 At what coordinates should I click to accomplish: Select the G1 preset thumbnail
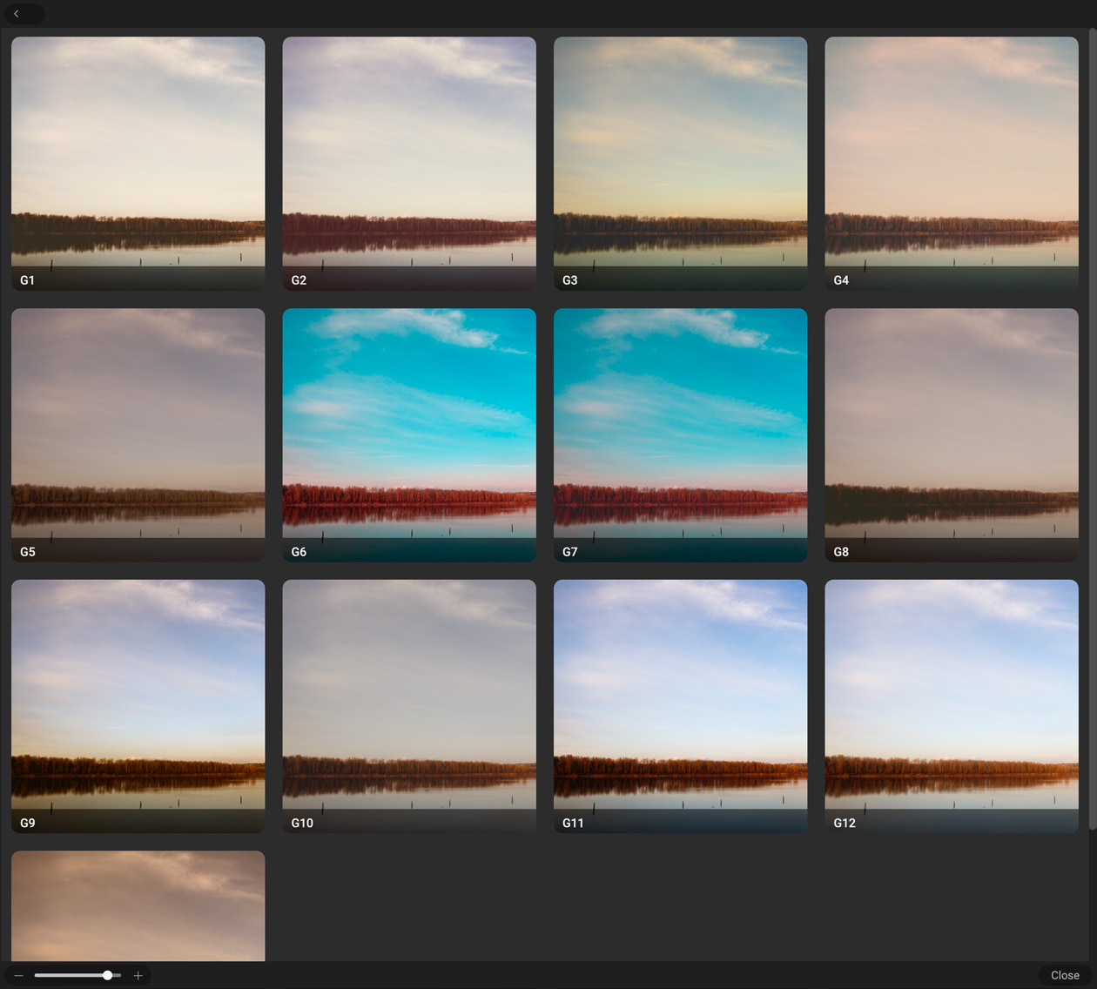click(x=138, y=164)
